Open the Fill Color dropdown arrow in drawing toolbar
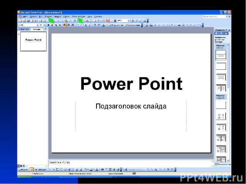Viewport: 246px width, 184px height. 88,169
